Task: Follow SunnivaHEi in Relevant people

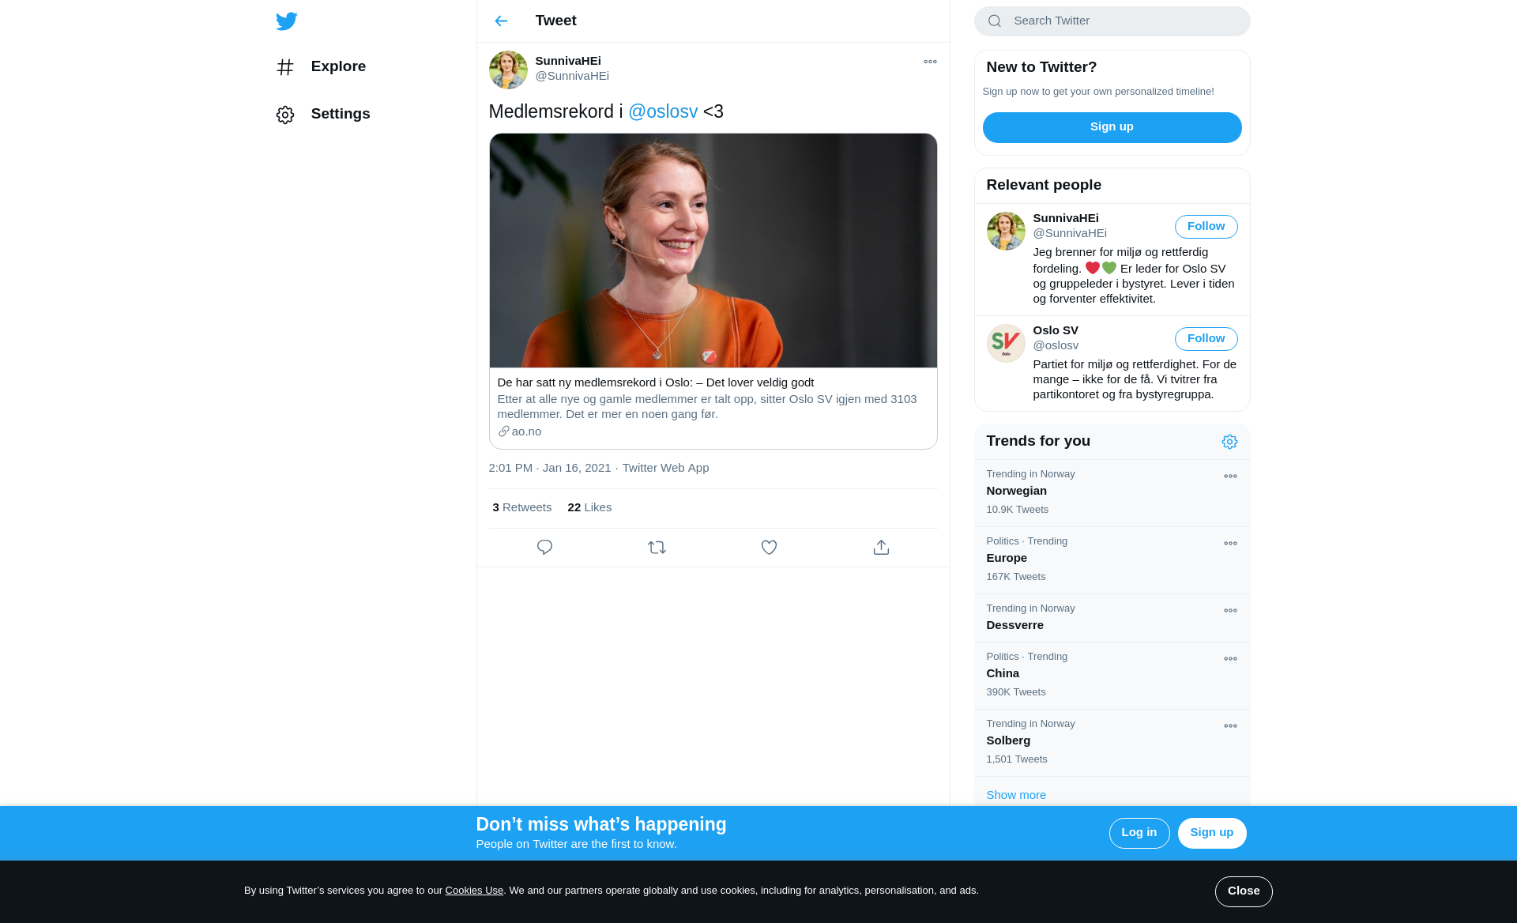Action: tap(1206, 227)
